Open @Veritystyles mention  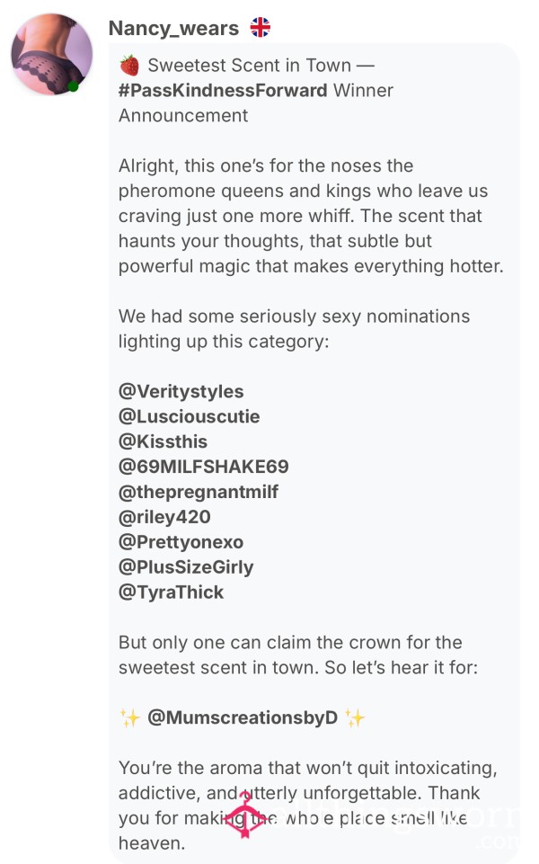(x=181, y=391)
